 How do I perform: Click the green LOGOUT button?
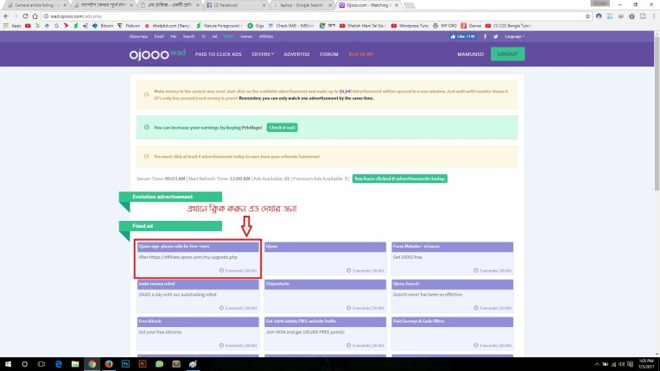(x=506, y=53)
